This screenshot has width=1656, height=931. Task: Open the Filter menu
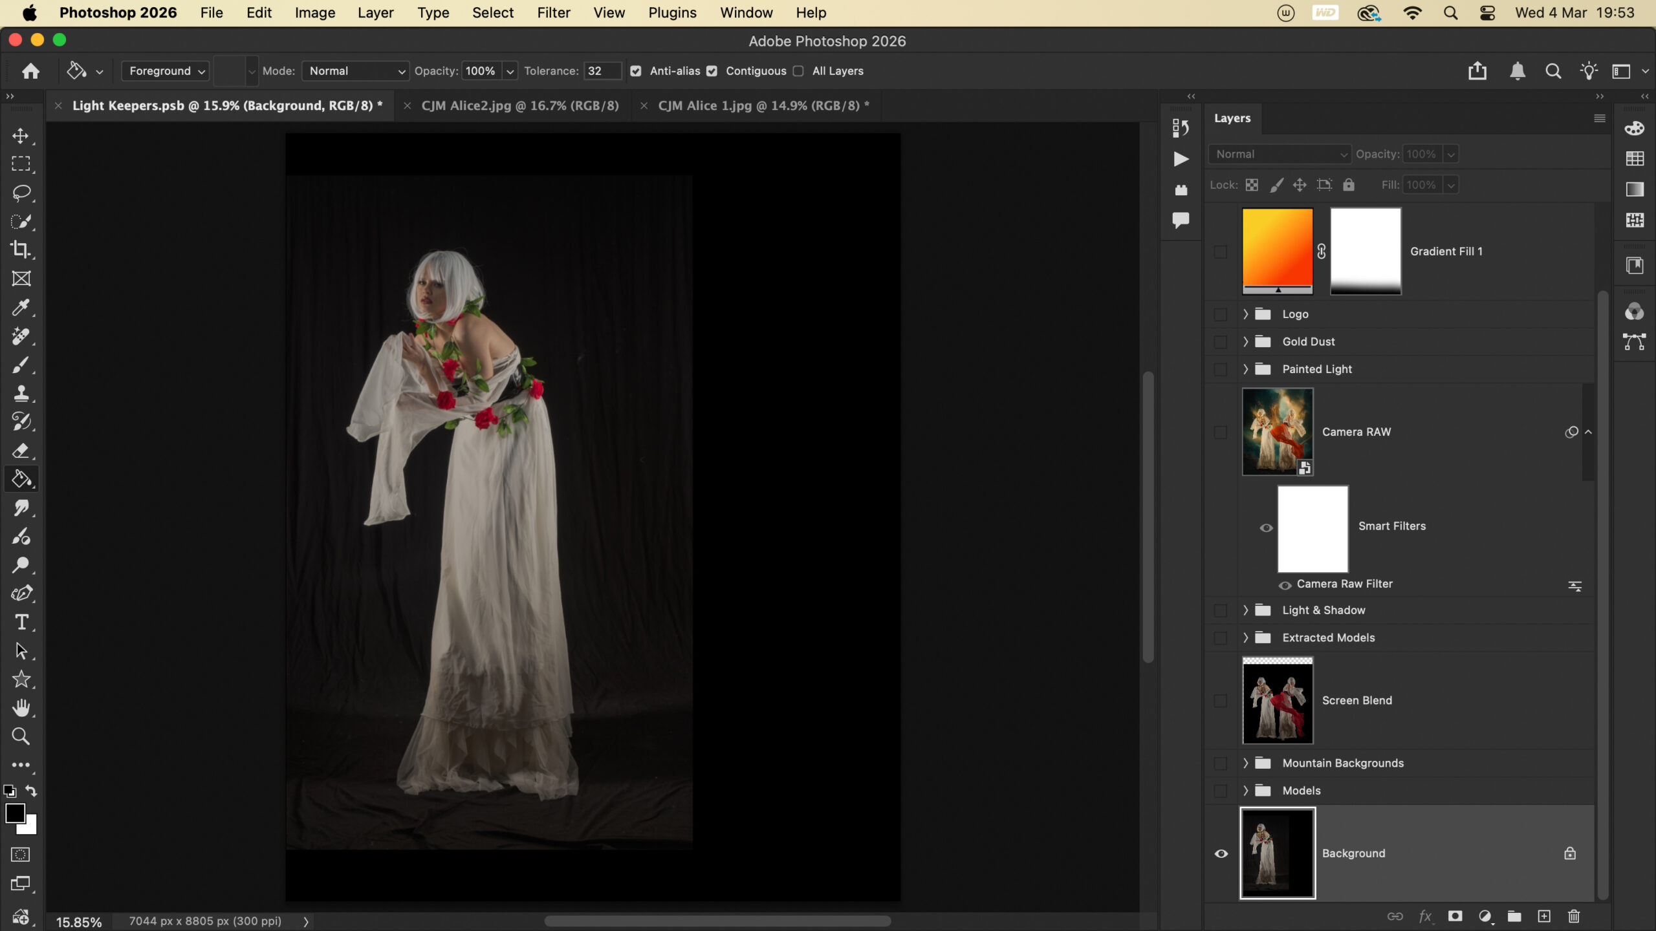[x=553, y=13]
